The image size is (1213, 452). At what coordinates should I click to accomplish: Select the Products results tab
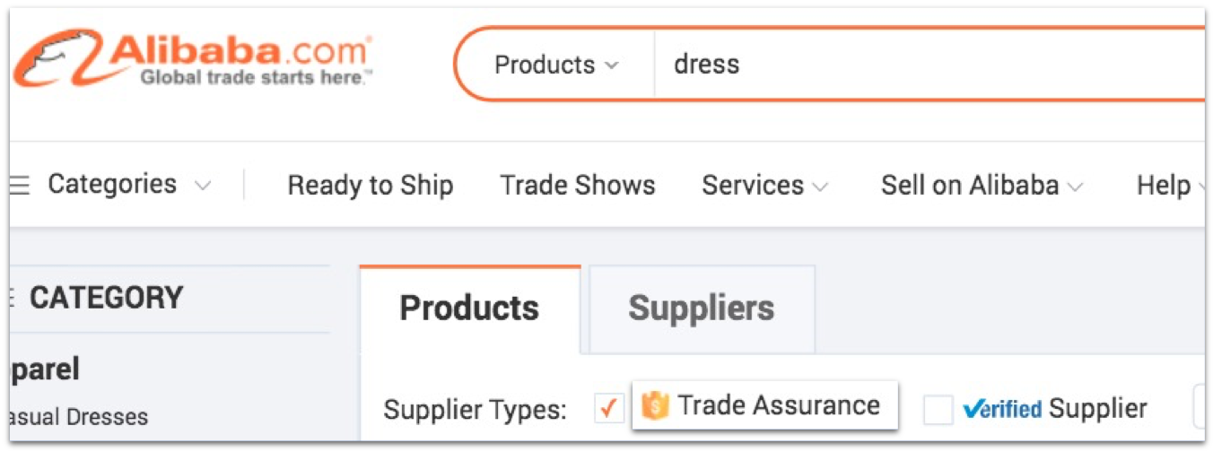(469, 309)
